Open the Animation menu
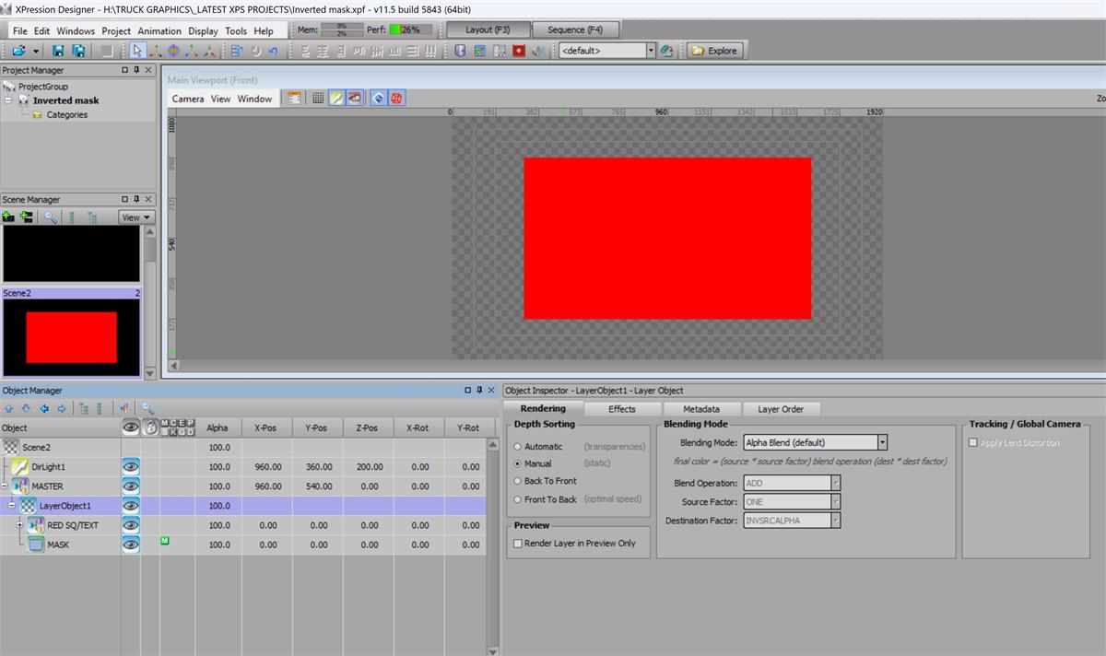The image size is (1106, 656). pyautogui.click(x=159, y=30)
